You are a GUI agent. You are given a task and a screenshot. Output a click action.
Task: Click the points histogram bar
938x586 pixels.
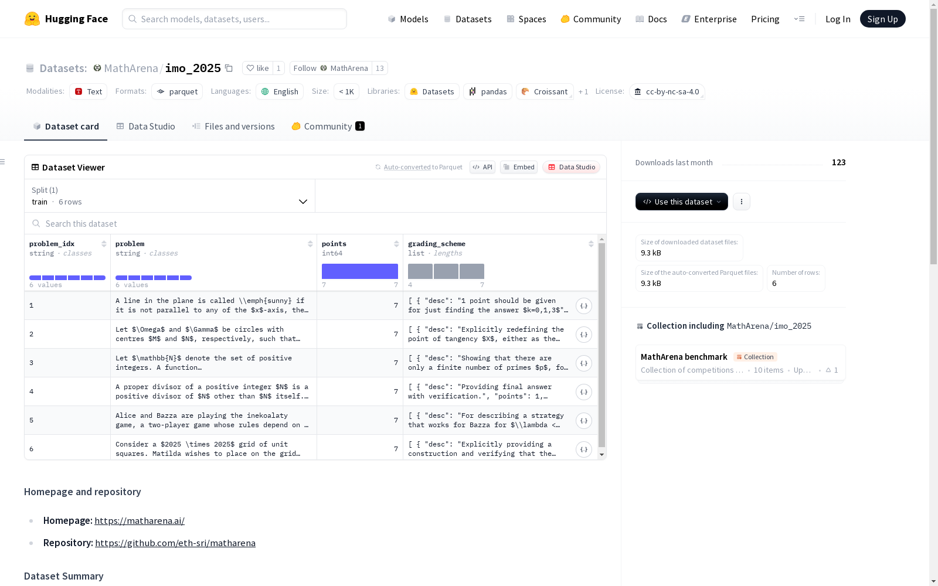pos(360,271)
